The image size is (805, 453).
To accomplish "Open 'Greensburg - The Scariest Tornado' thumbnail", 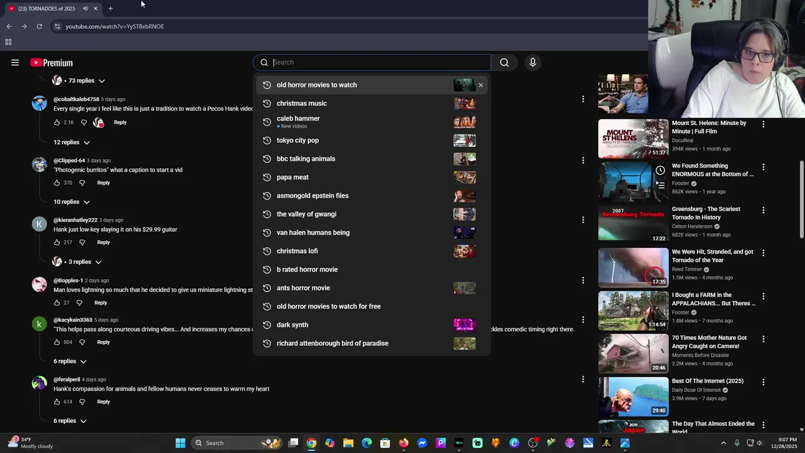I will (x=633, y=224).
